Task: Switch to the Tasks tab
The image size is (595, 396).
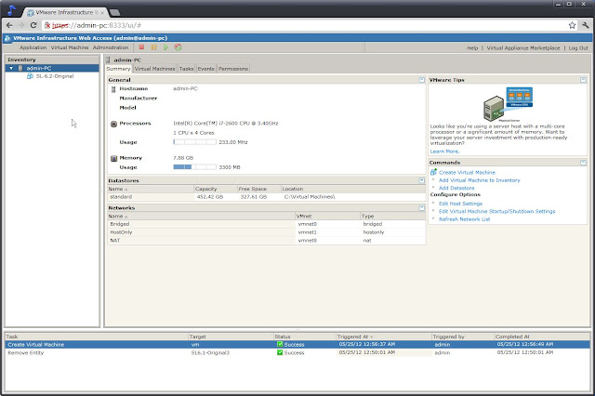Action: (x=186, y=69)
